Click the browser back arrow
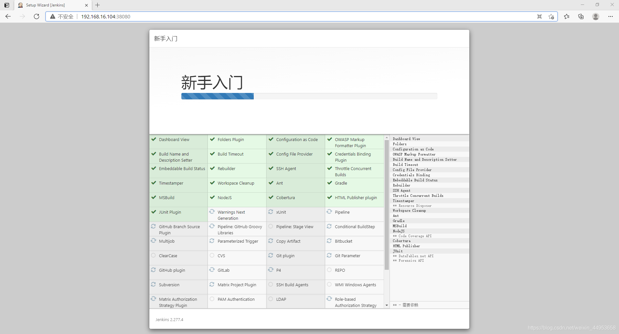619x334 pixels. (x=8, y=16)
